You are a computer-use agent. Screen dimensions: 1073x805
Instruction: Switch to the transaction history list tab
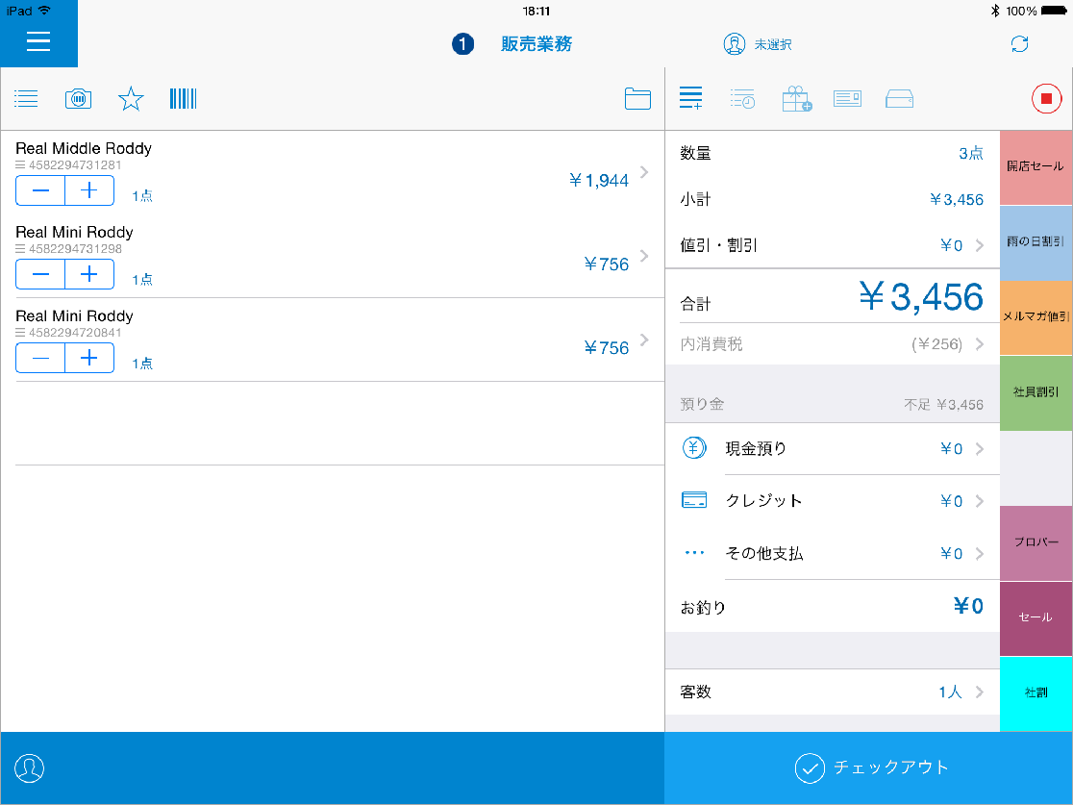[742, 98]
